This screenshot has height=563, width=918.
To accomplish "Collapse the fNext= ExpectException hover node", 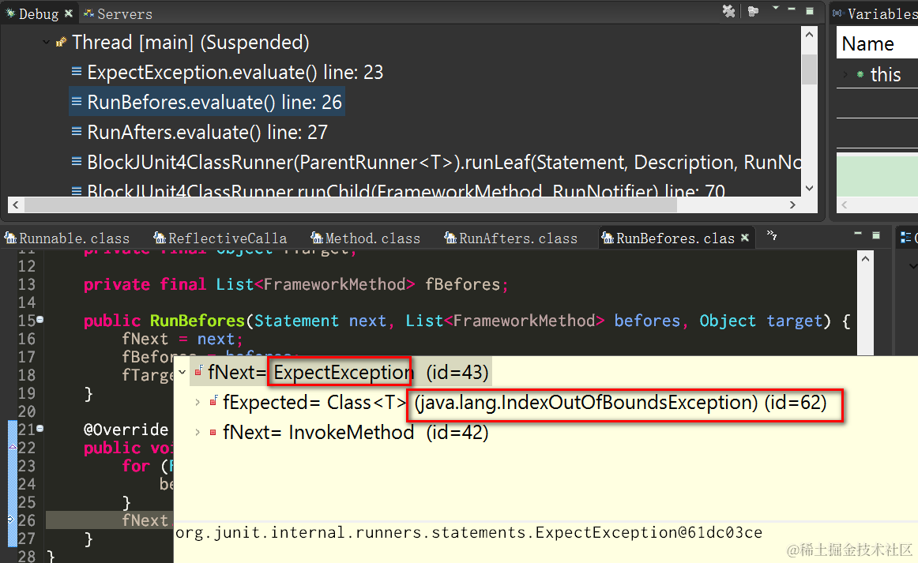I will click(182, 372).
